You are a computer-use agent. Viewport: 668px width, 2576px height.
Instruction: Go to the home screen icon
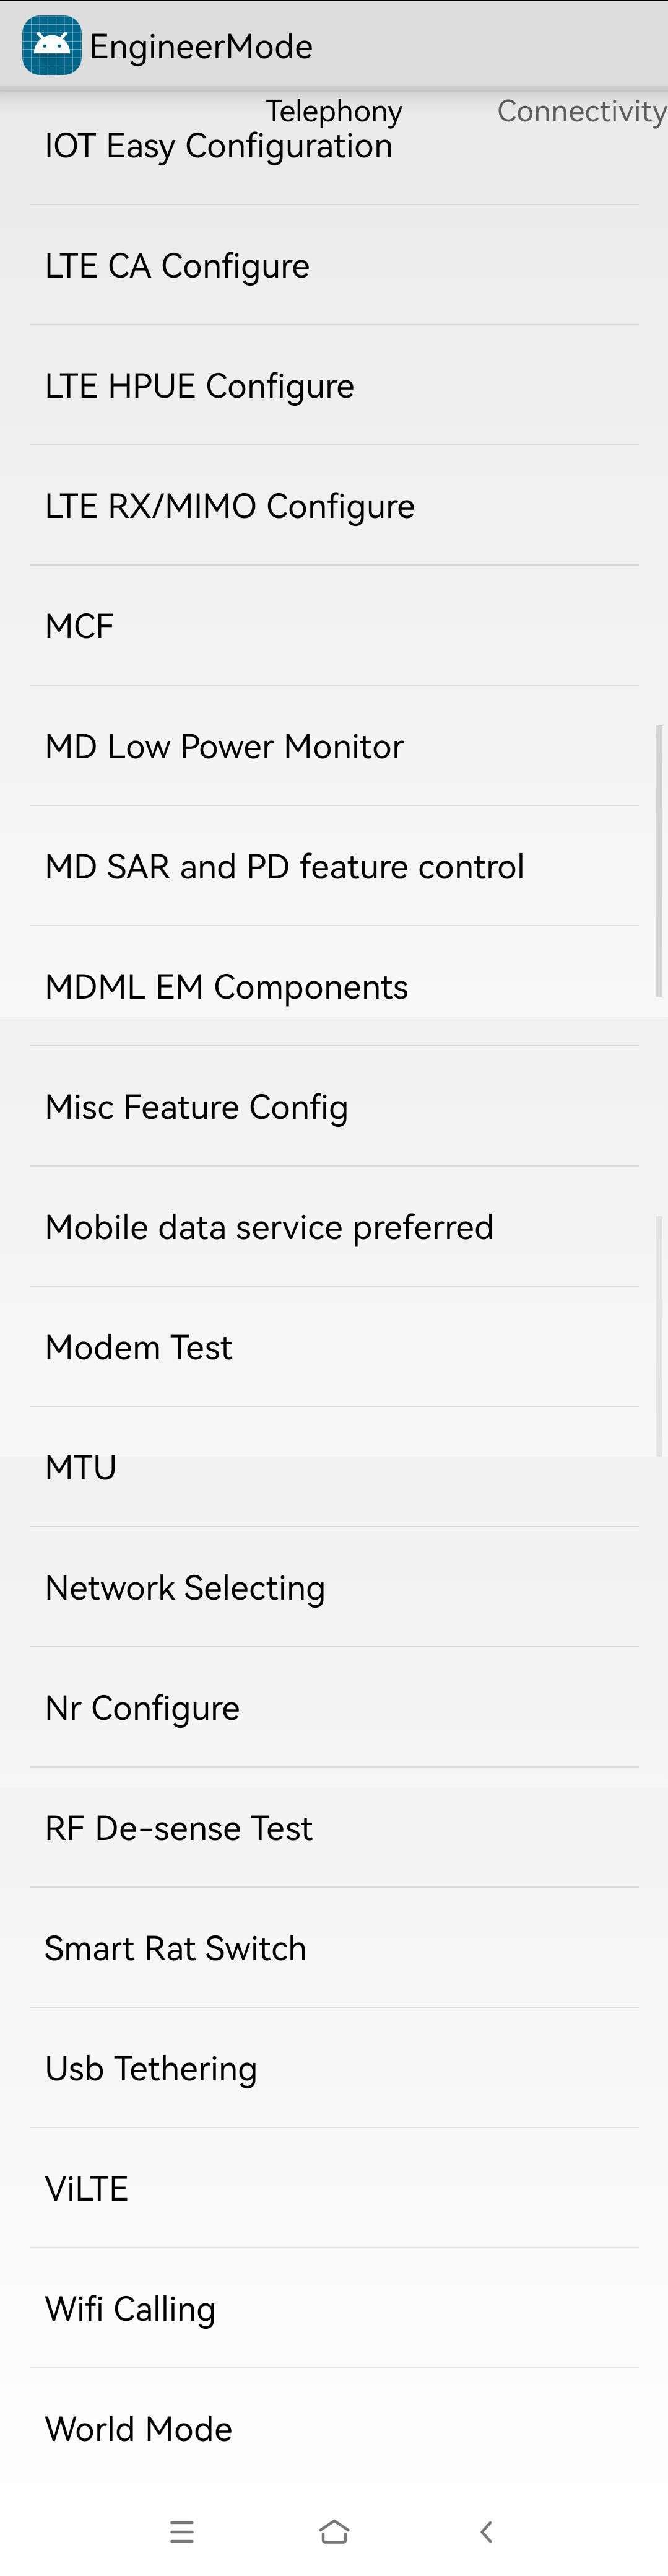point(334,2531)
